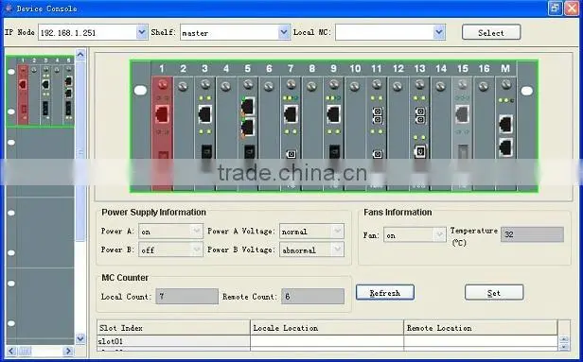Viewport: 583px width, 362px height.
Task: Select the dual fiber port on slot 13
Action: [420, 115]
